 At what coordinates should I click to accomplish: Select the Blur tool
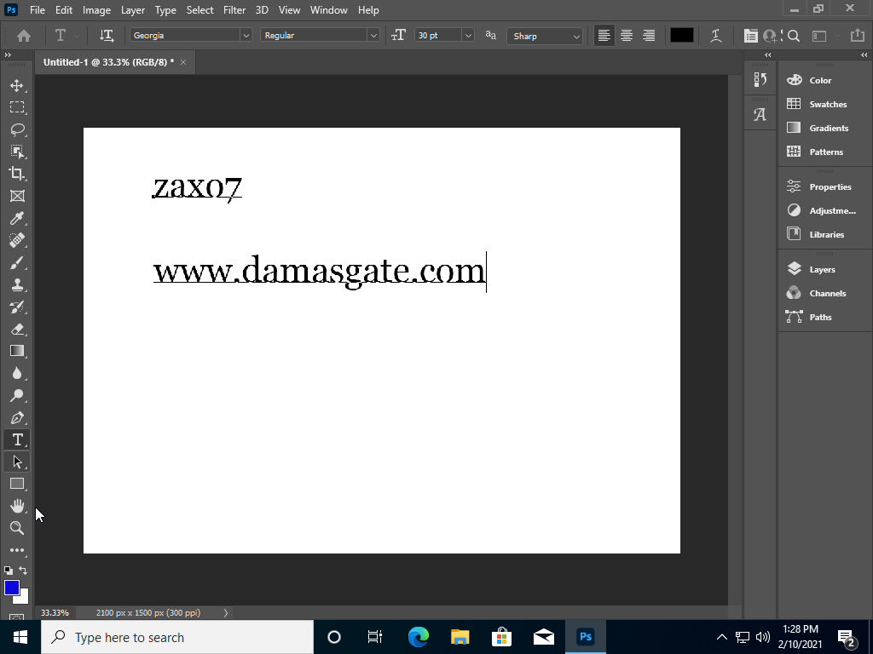(x=17, y=373)
